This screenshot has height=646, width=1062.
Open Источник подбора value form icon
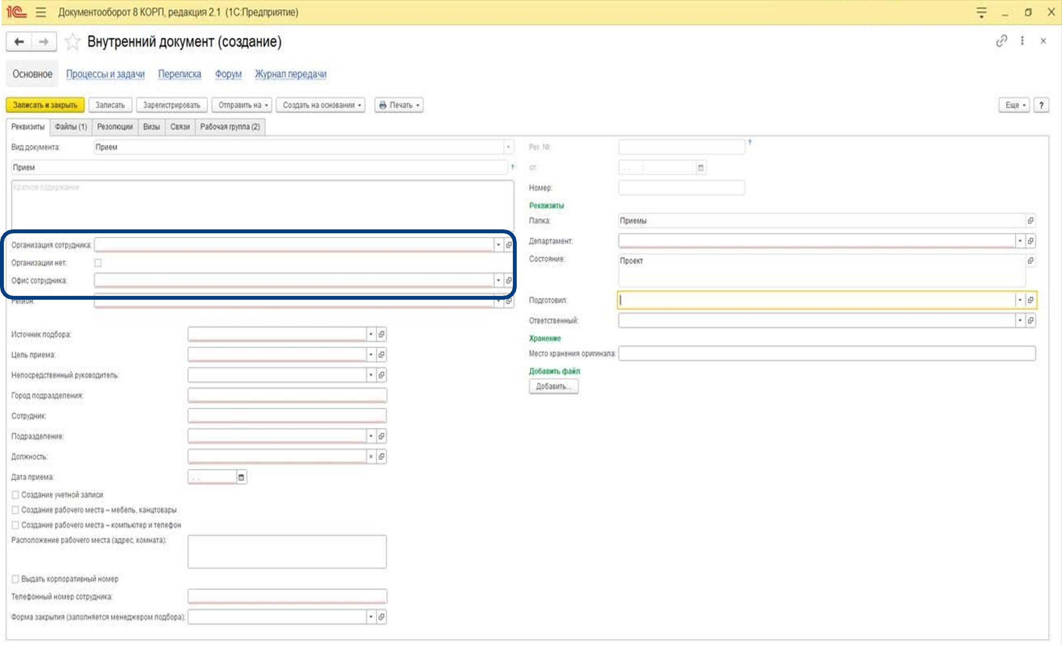381,334
